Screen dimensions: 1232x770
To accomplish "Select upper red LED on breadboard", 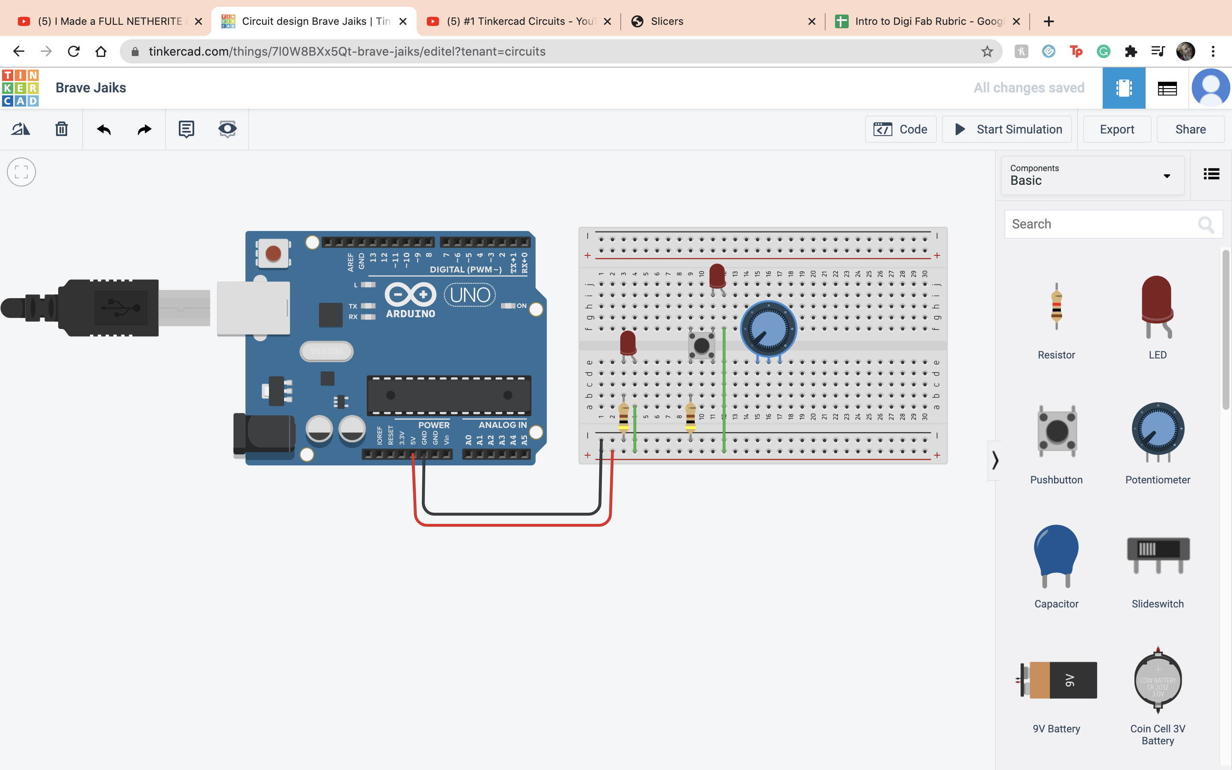I will point(717,277).
